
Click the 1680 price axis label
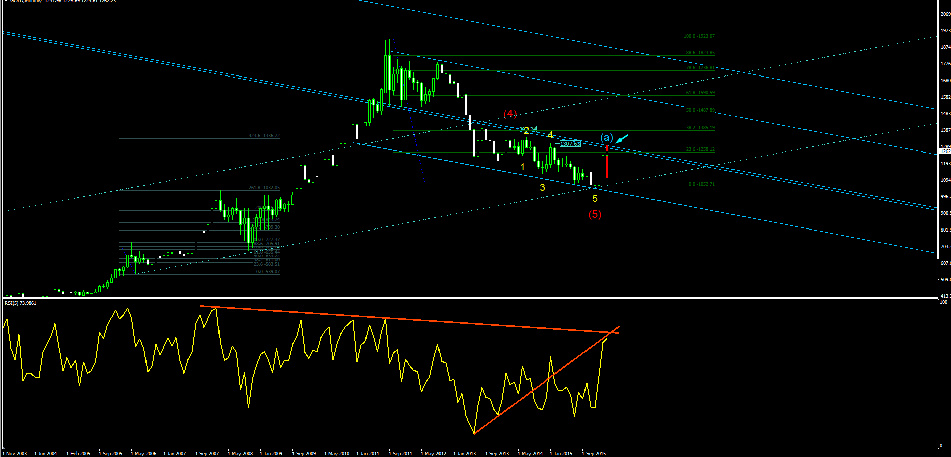[x=945, y=81]
